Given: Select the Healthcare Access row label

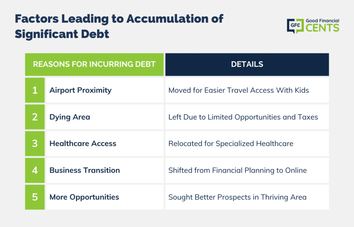Looking at the screenshot, I should [x=83, y=144].
